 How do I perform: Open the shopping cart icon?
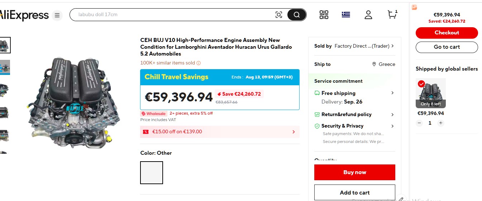point(392,14)
